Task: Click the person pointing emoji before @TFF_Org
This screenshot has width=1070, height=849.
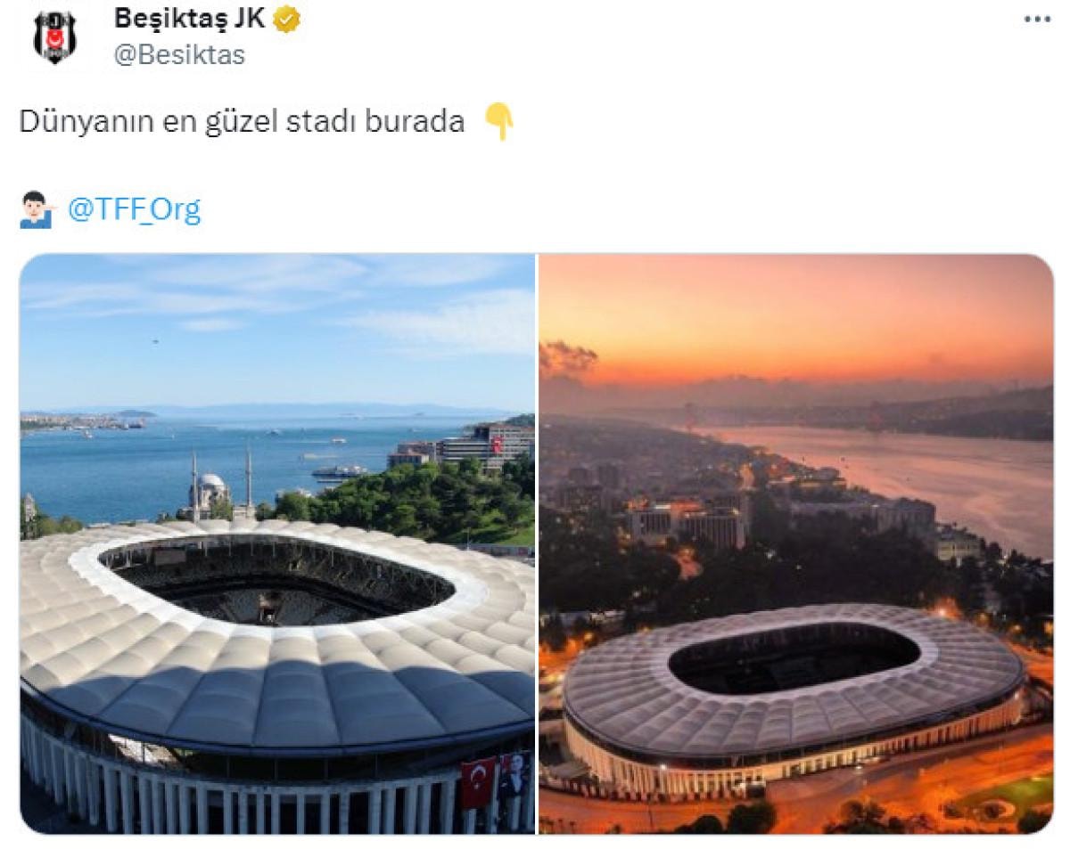Action: point(38,209)
